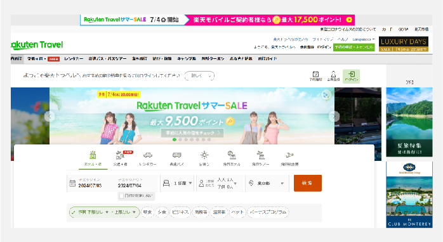This screenshot has width=443, height=242.
Task: Click the 楽天市場 link
Action: [x=421, y=29]
